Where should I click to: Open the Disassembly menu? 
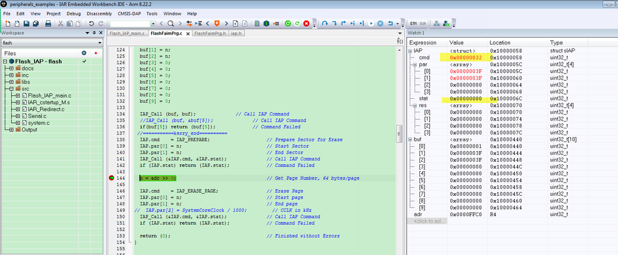pyautogui.click(x=100, y=14)
